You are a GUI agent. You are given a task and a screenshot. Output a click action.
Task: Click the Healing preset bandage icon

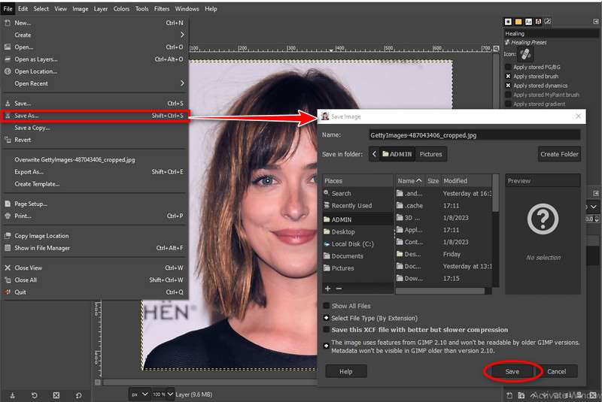coord(525,54)
